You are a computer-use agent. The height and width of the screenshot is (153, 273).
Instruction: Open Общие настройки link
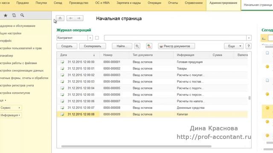pyautogui.click(x=11, y=33)
